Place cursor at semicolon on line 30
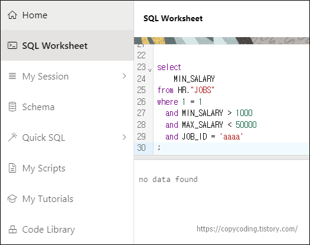The image size is (310, 245). (x=159, y=148)
